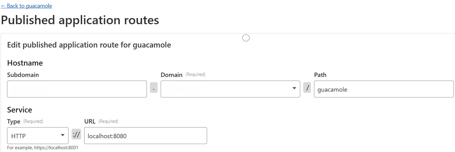Click the URL field showing localhost:8080
The image size is (455, 152).
click(145, 135)
